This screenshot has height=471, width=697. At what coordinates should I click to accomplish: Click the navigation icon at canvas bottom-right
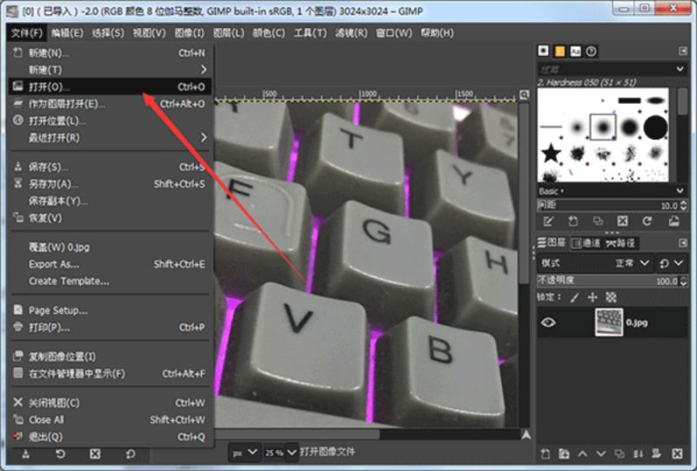[x=526, y=434]
